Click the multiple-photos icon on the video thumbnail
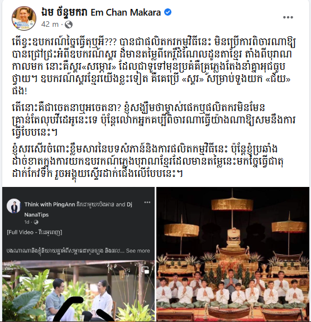Screen dimensions: 311x322 click(145, 270)
